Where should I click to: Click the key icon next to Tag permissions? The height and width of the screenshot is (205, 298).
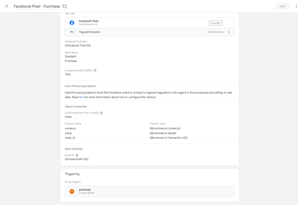point(72,32)
